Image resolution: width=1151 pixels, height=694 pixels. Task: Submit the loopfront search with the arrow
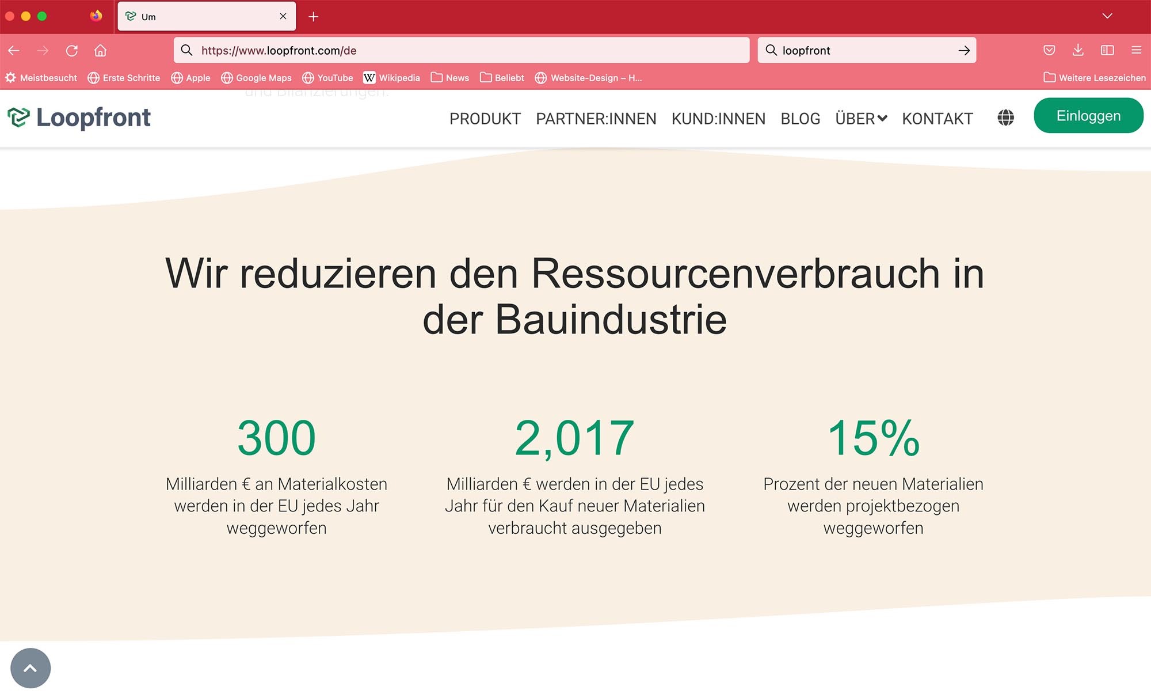(x=964, y=51)
